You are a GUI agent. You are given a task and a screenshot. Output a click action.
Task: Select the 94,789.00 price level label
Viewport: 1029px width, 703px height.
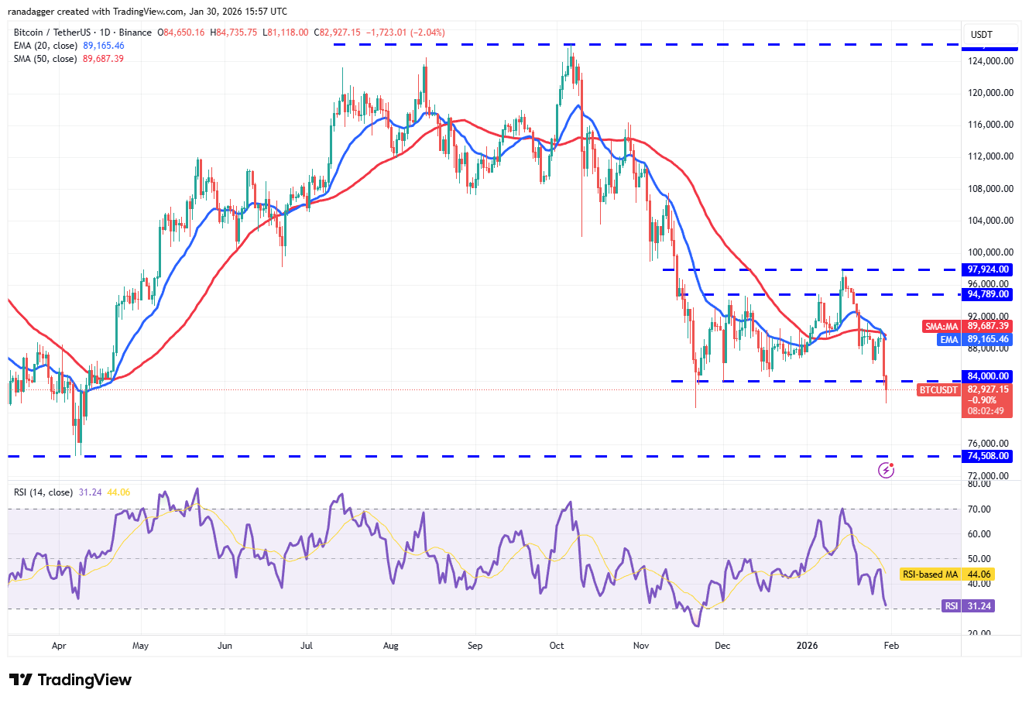point(988,294)
